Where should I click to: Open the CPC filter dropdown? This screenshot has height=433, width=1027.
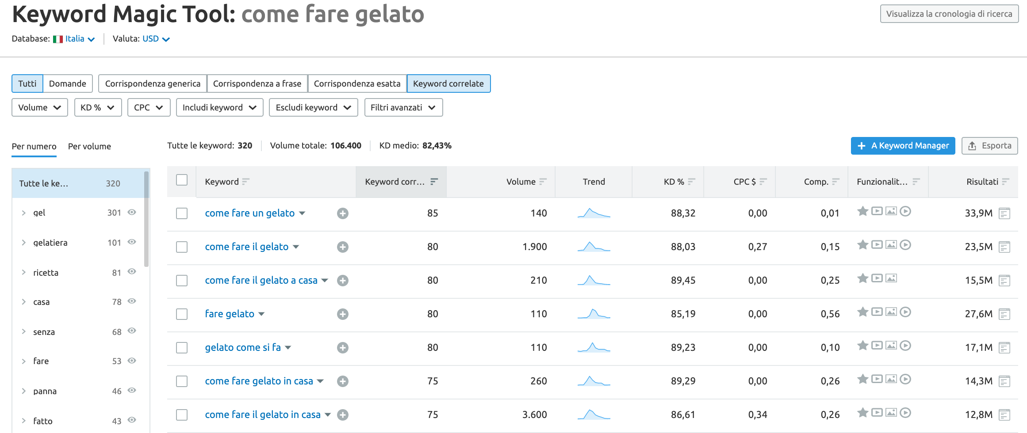[x=149, y=107]
